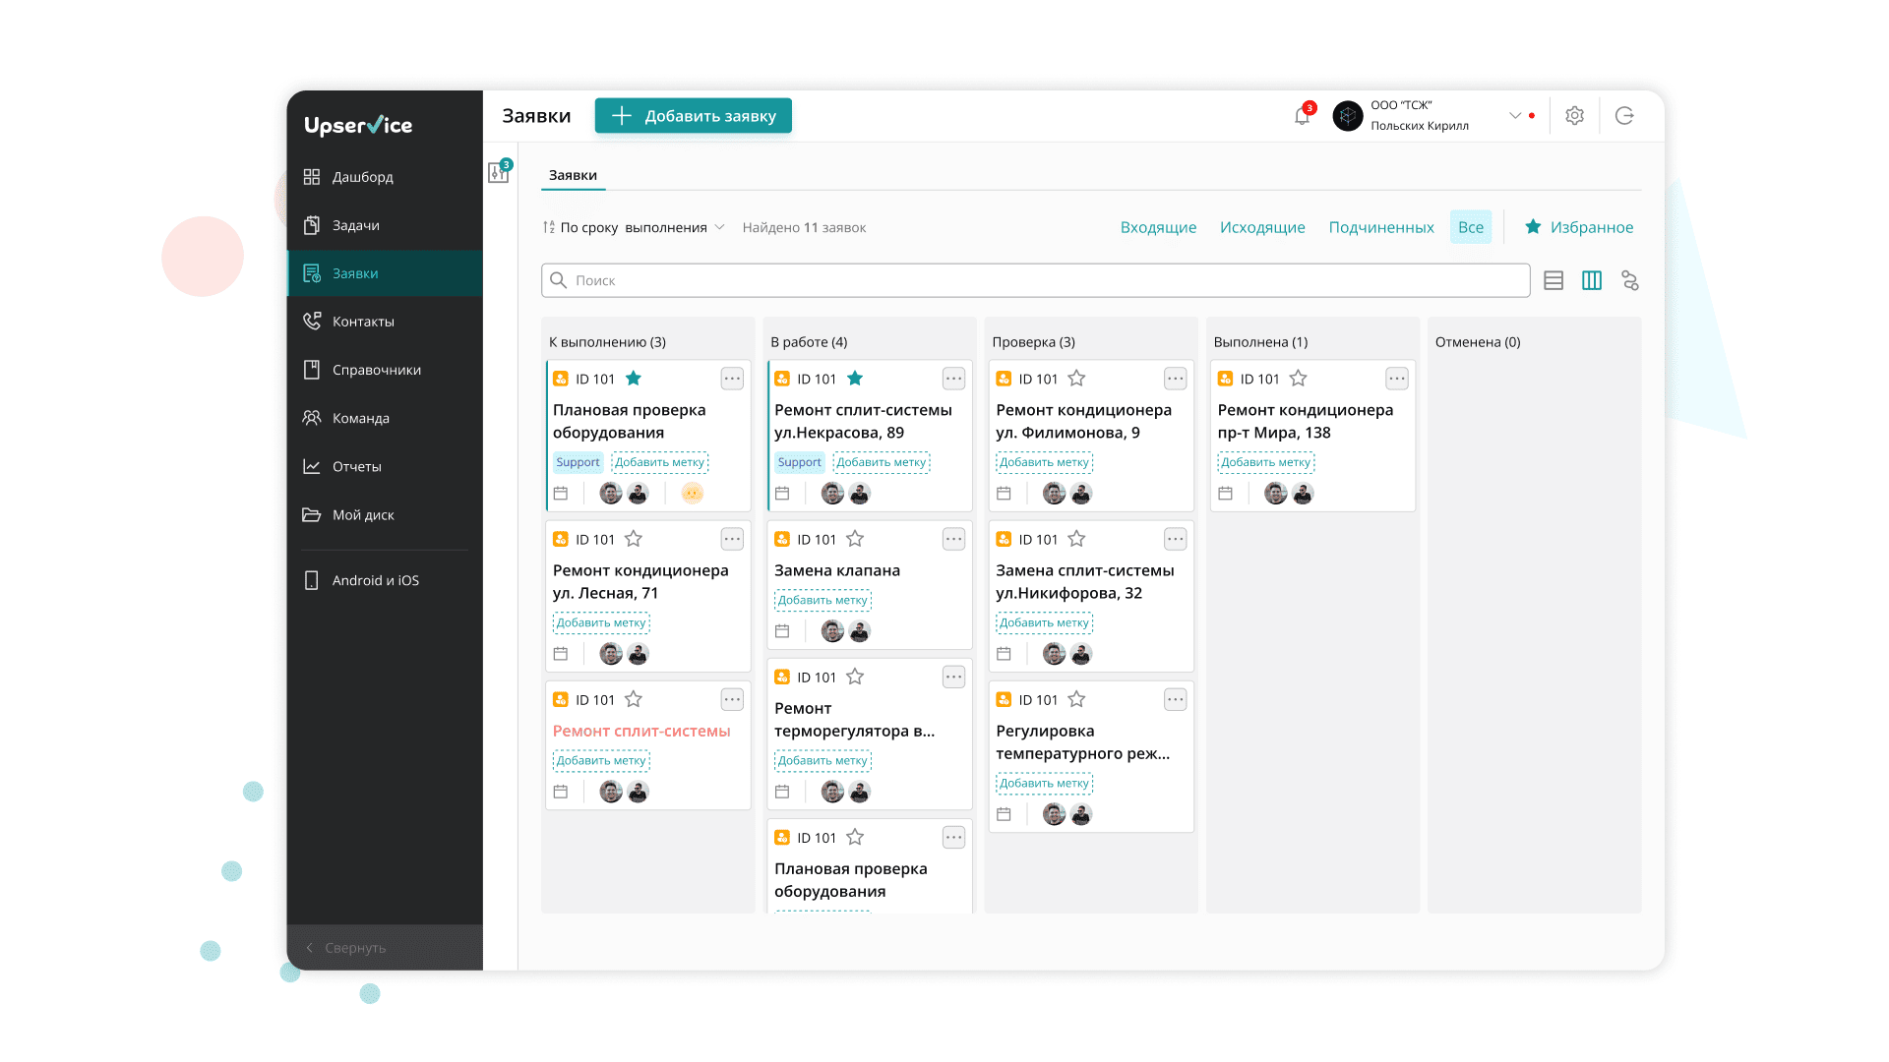Open more menu on Регулировка температурного card
The width and height of the screenshot is (1889, 1062).
pos(1176,700)
